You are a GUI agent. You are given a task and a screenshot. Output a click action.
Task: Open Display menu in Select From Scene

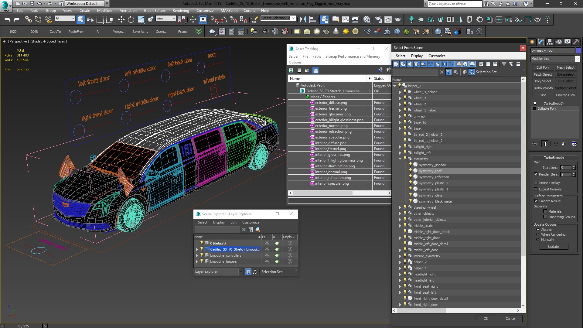(x=417, y=56)
